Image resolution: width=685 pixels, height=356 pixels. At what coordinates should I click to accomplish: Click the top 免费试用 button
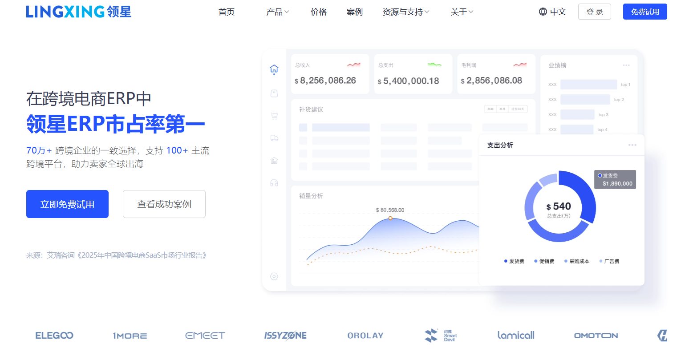[645, 12]
